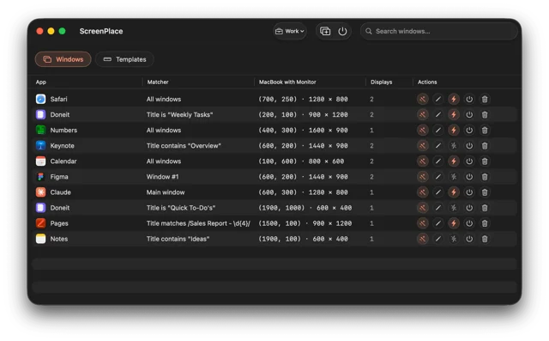The image size is (549, 341).
Task: Click the power icon in the Figma row
Action: (x=469, y=177)
